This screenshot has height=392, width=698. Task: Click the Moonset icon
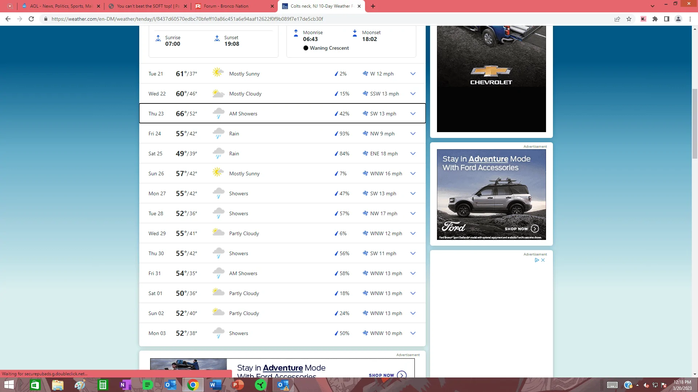click(355, 33)
